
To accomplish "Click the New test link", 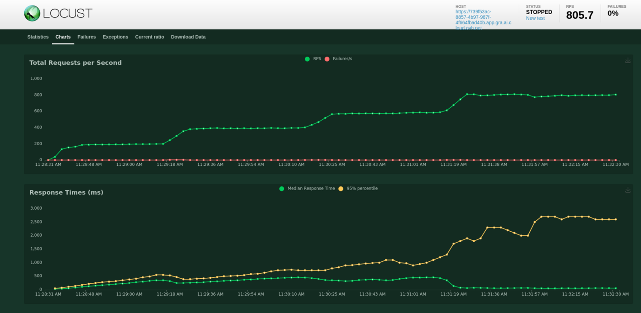I will pos(535,18).
